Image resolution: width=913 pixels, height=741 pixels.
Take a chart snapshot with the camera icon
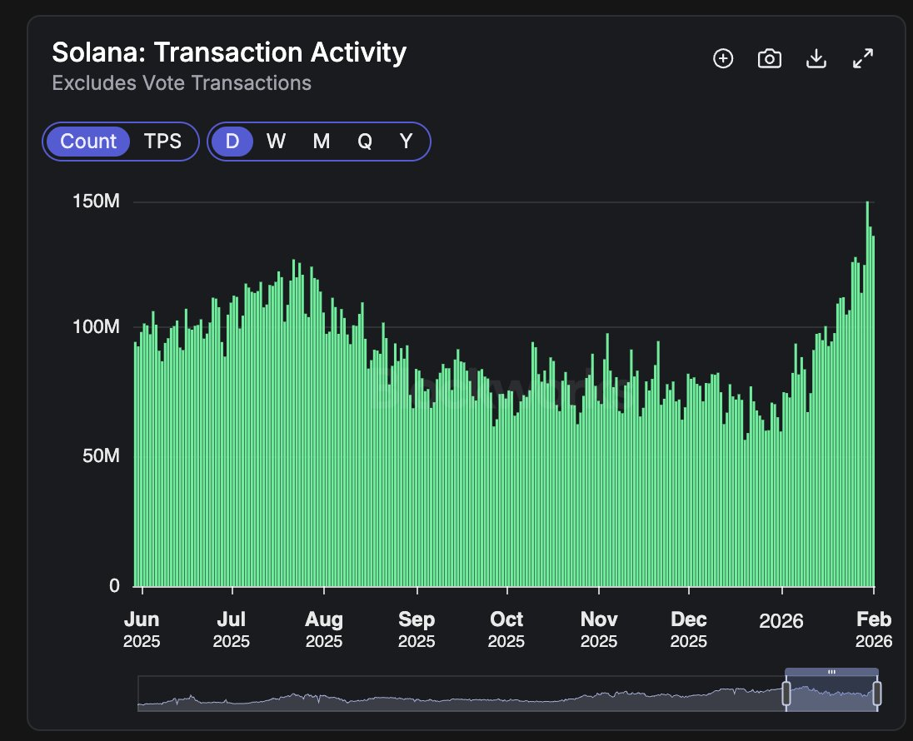[769, 58]
